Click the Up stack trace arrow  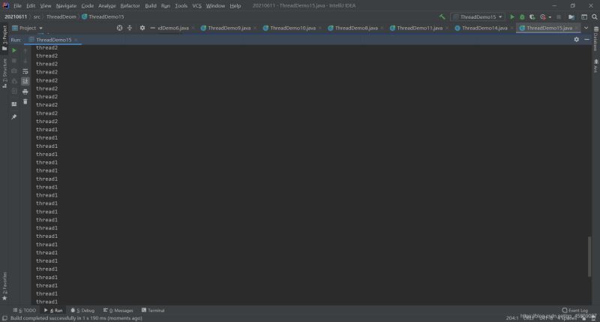(25, 50)
